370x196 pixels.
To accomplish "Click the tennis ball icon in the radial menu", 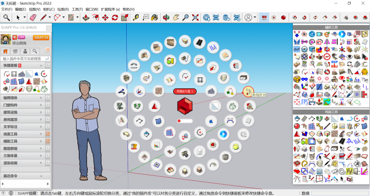I will [x=235, y=147].
